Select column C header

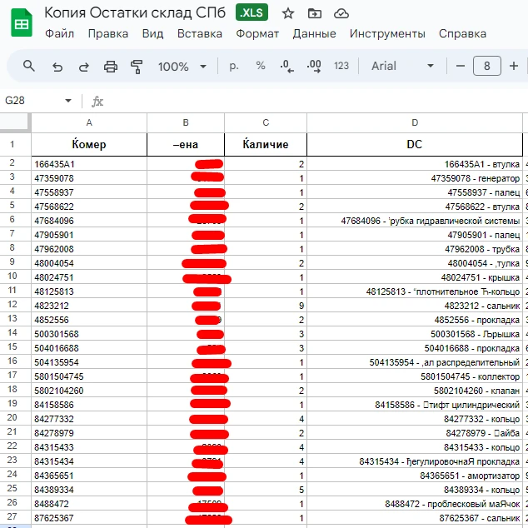266,122
